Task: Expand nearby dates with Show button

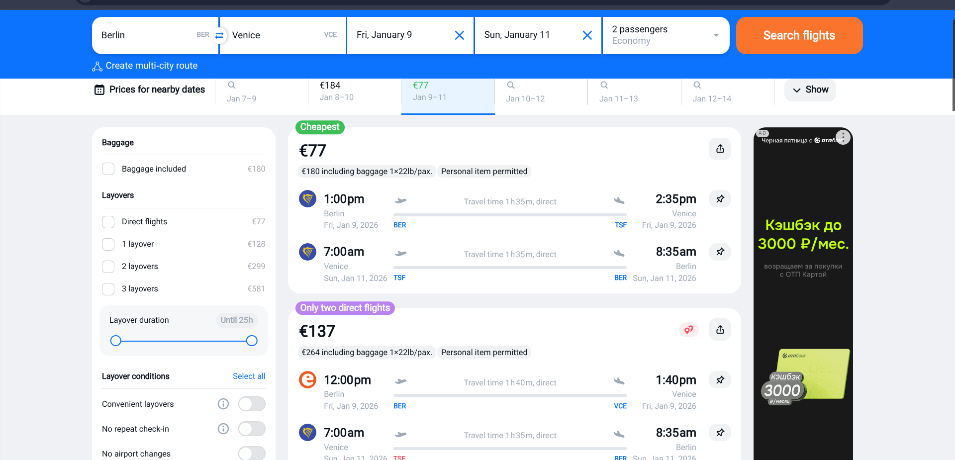Action: pos(810,90)
